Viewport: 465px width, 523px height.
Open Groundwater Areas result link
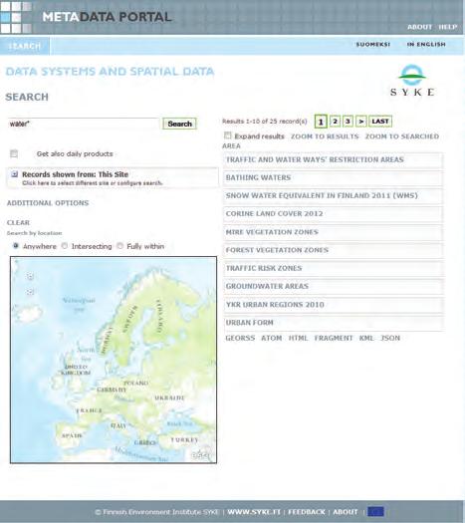(267, 286)
